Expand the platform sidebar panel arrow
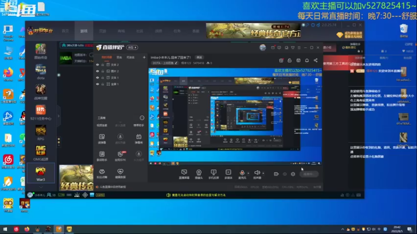This screenshot has height=234, width=417. click(x=58, y=116)
